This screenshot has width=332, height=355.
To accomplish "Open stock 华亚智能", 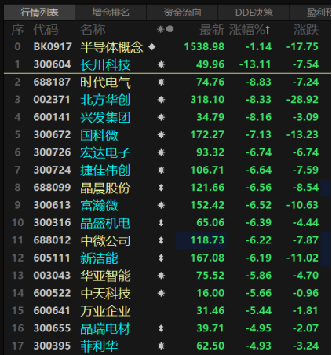I will pyautogui.click(x=105, y=276).
